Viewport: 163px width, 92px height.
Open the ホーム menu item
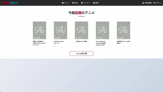click(65, 3)
